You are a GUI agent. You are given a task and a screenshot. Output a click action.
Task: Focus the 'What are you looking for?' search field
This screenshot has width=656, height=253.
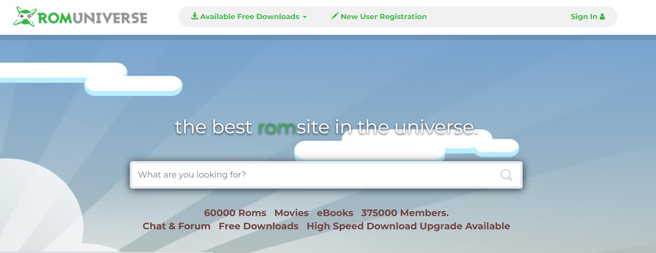[x=314, y=175]
